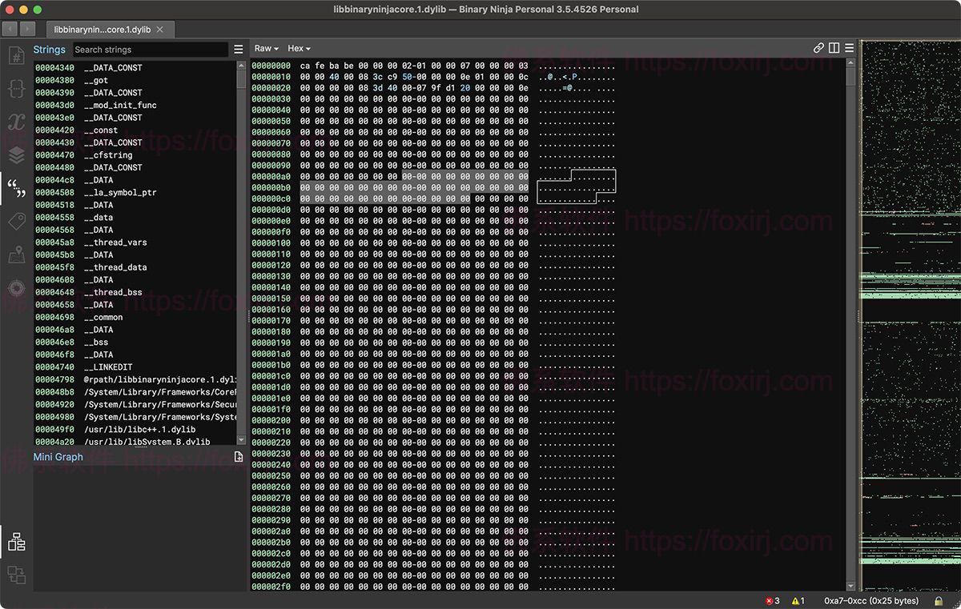This screenshot has width=961, height=609.
Task: Expand the Hex view mode dropdown
Action: point(299,49)
